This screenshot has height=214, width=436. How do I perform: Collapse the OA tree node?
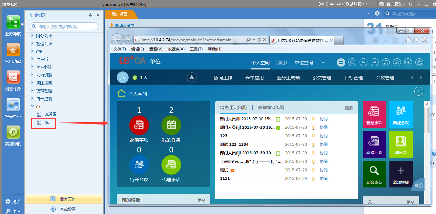(32, 107)
